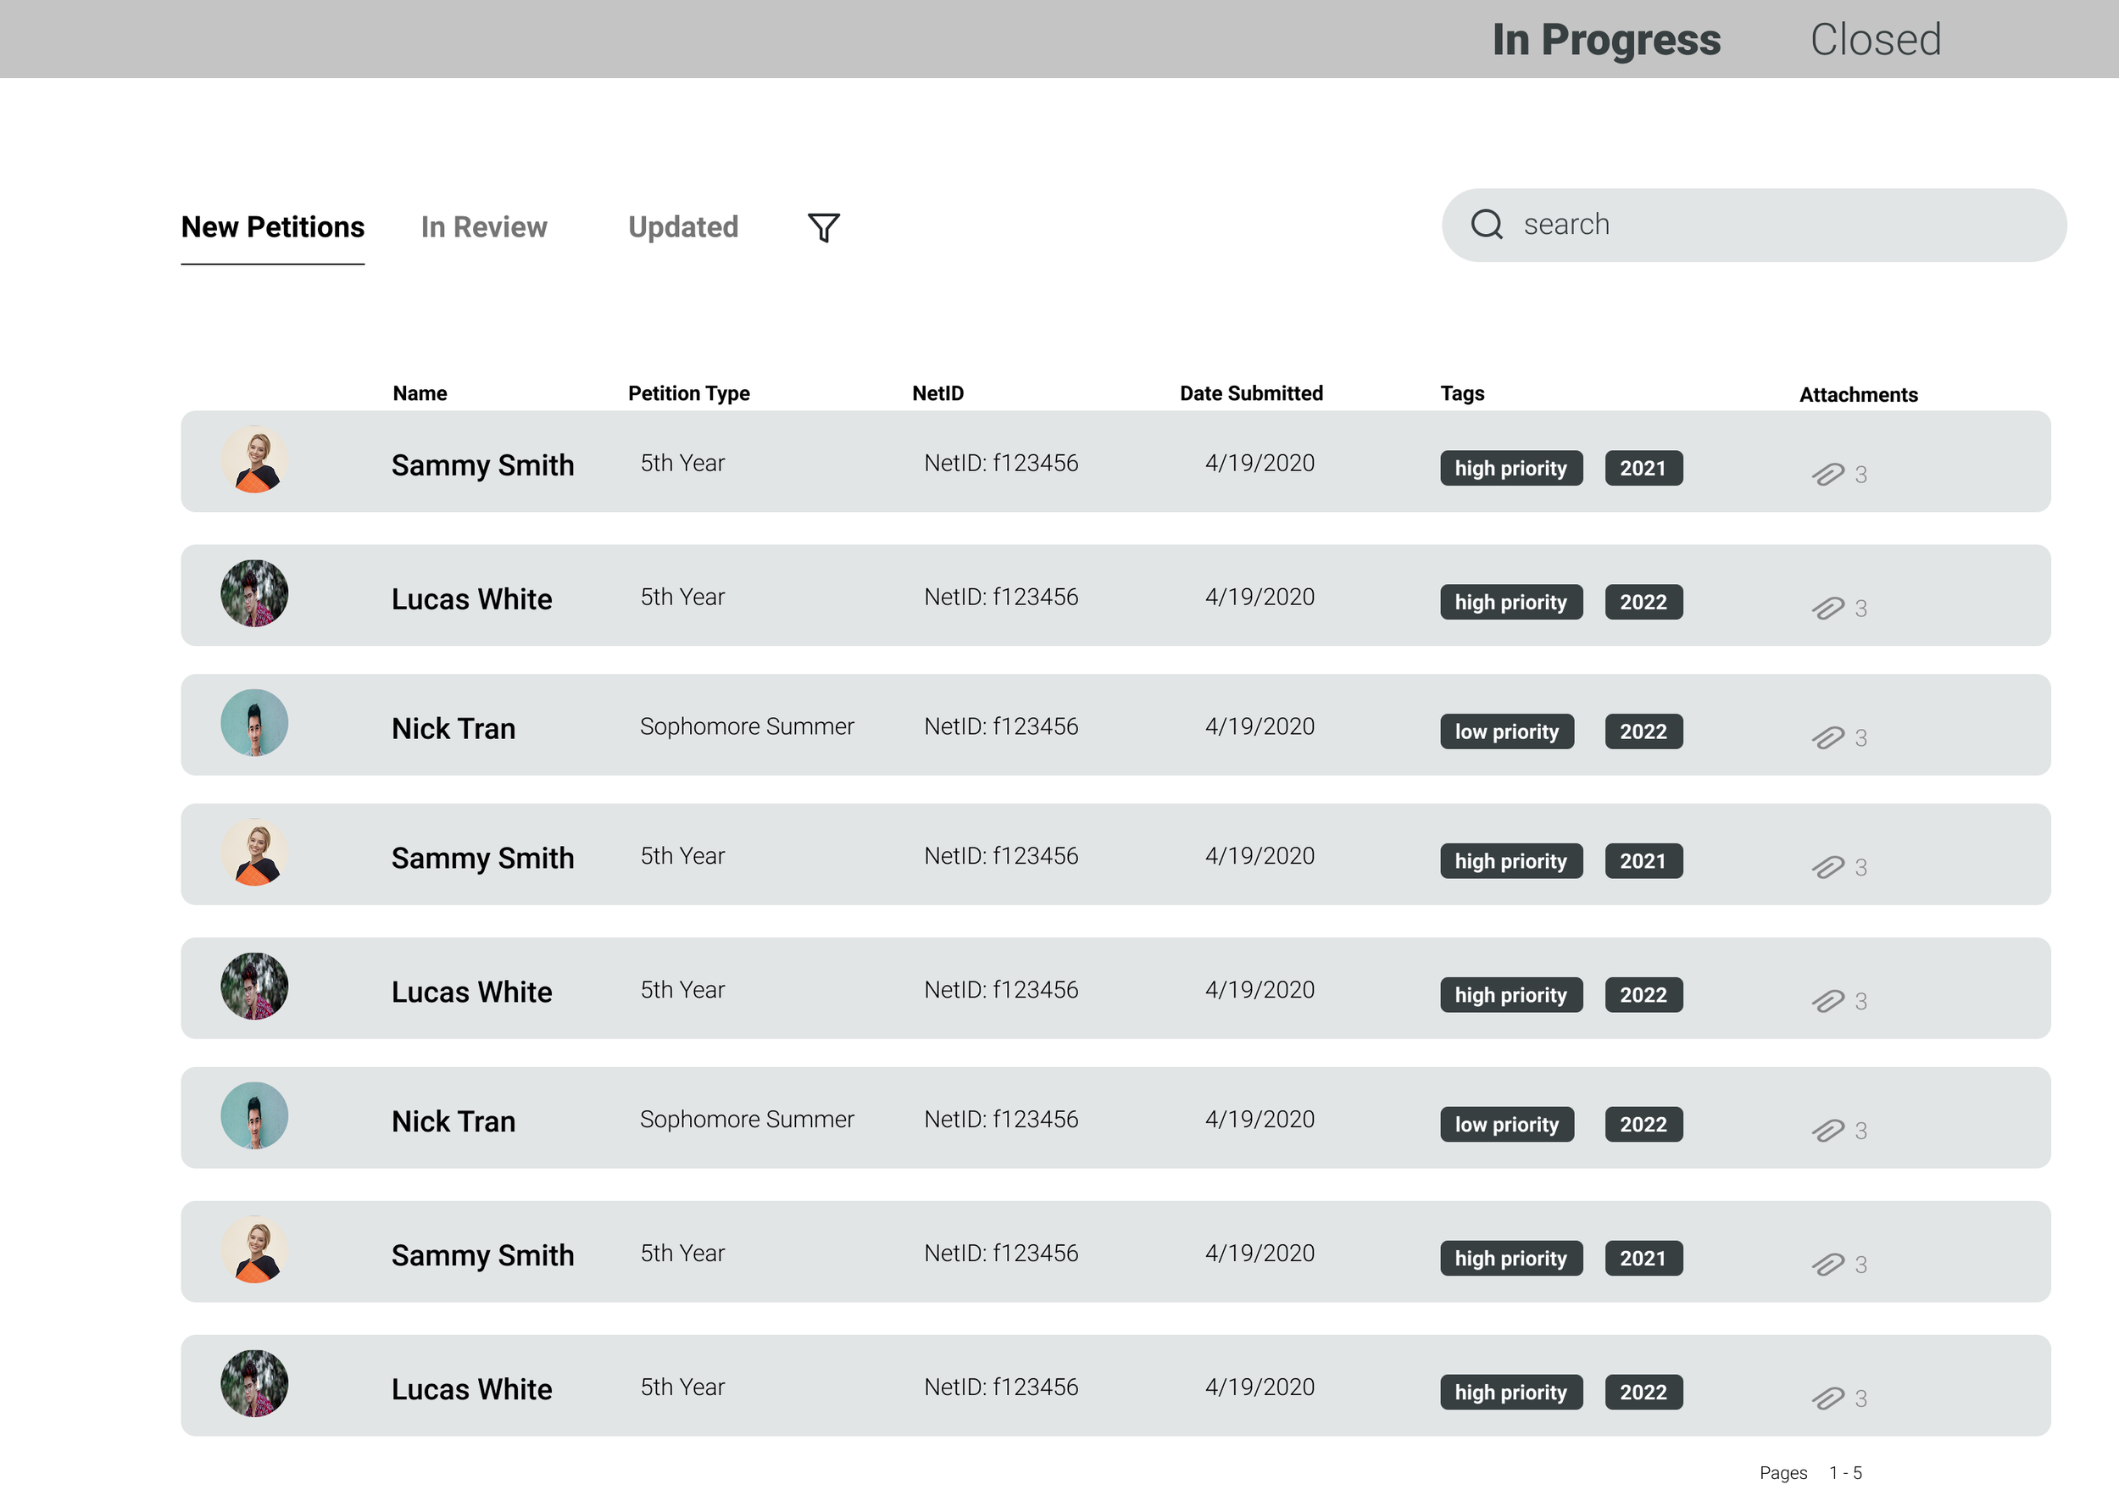Viewport: 2119px width, 1507px height.
Task: Switch to the In Review tab
Action: (483, 227)
